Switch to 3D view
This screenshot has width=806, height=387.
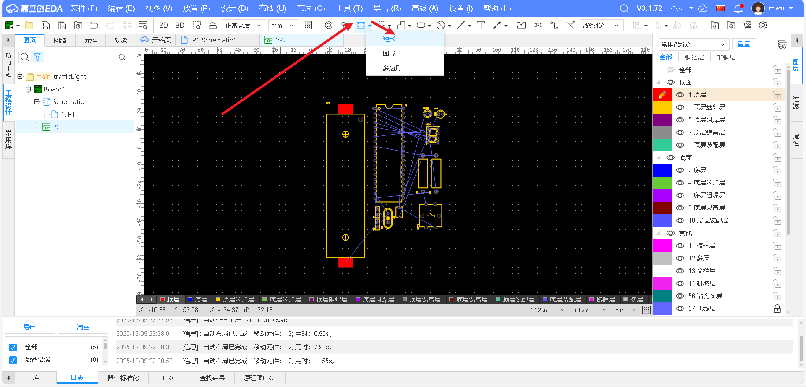[x=180, y=26]
